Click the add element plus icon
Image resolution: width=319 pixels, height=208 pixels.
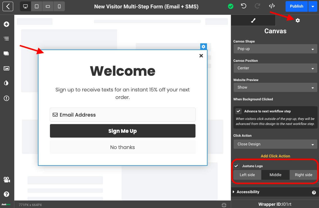pos(6,24)
